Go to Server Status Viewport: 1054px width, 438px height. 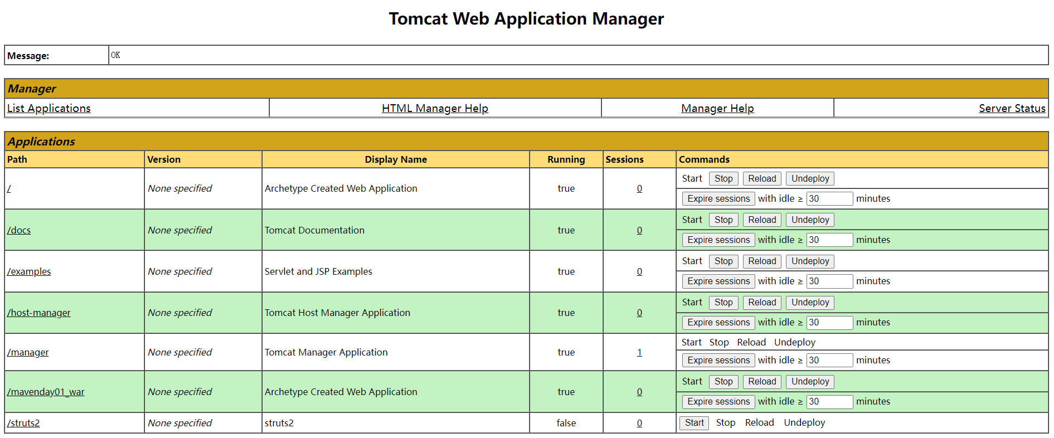tap(1012, 108)
